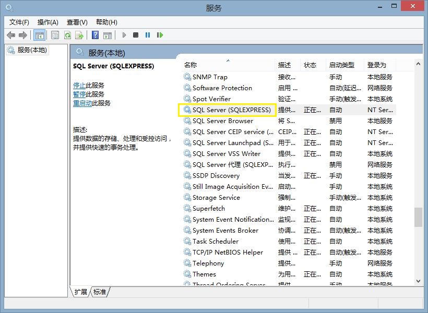Select the SQL Server (SQLEXPRESS) service
The height and width of the screenshot is (313, 428).
pos(289,110)
